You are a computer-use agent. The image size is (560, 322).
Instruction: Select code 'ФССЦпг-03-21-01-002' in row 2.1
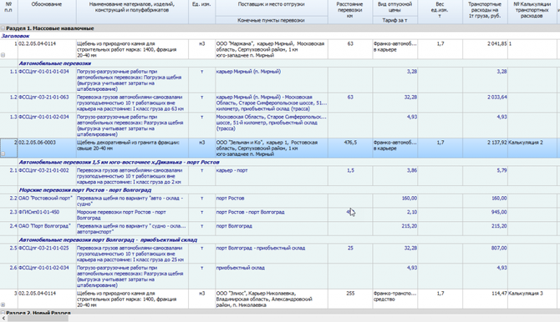pyautogui.click(x=47, y=176)
